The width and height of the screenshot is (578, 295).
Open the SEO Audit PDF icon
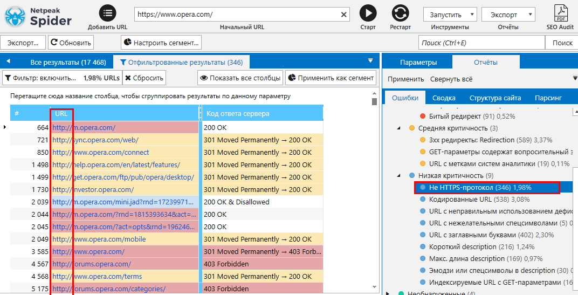[x=561, y=13]
